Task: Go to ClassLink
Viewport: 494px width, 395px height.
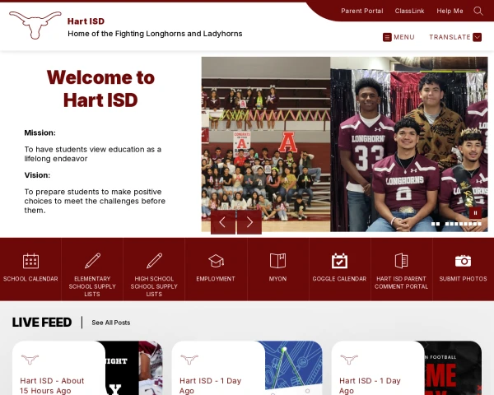Action: coord(409,11)
